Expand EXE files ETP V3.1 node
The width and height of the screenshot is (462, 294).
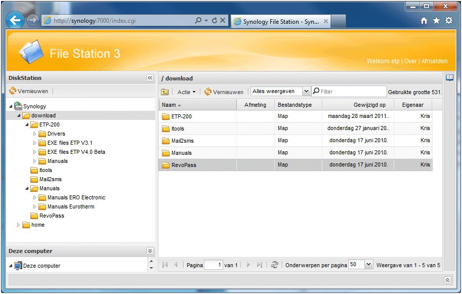click(34, 143)
